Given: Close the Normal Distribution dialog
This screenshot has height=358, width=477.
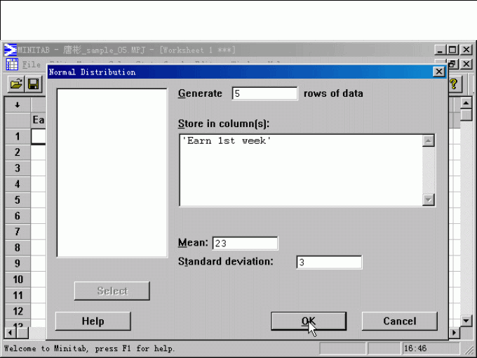Looking at the screenshot, I should pos(439,72).
